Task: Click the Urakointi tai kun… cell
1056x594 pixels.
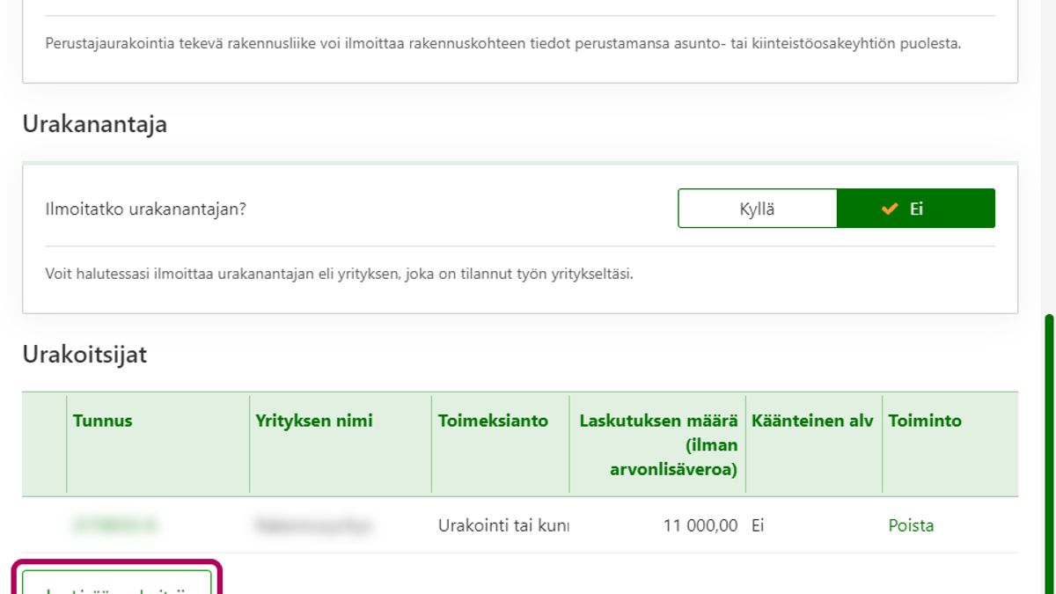Action: pos(502,525)
